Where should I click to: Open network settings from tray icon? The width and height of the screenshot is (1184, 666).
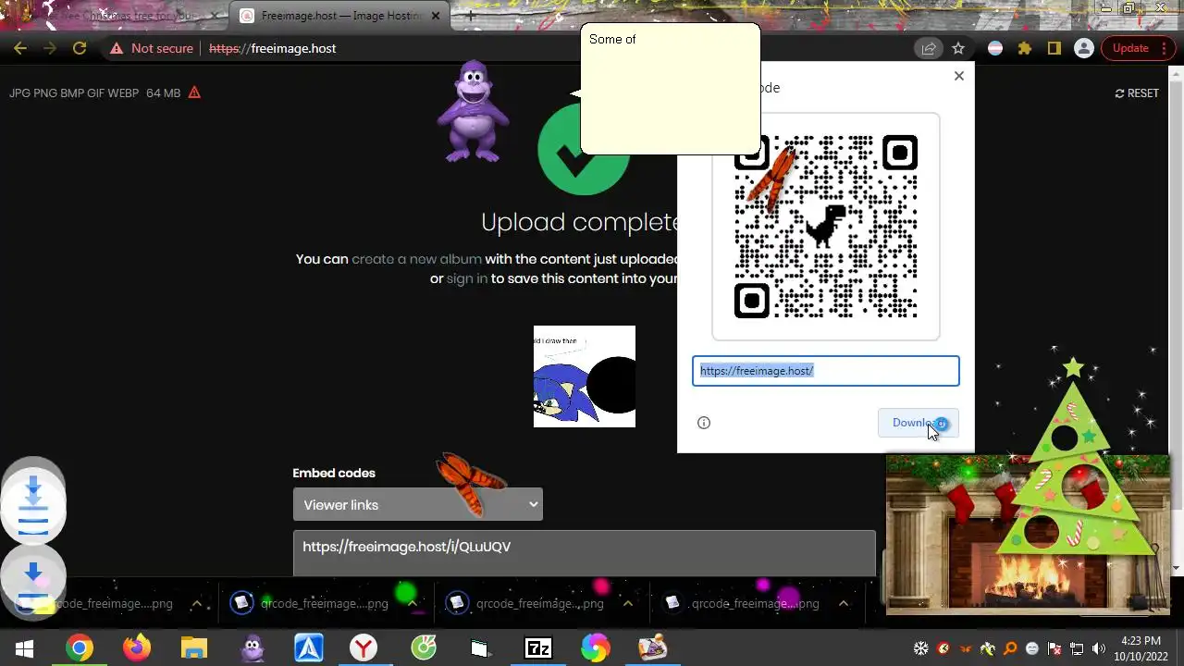(x=1077, y=648)
